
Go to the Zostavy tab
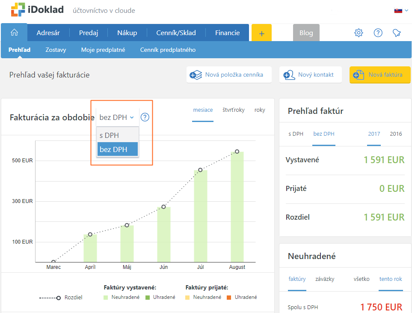point(56,50)
